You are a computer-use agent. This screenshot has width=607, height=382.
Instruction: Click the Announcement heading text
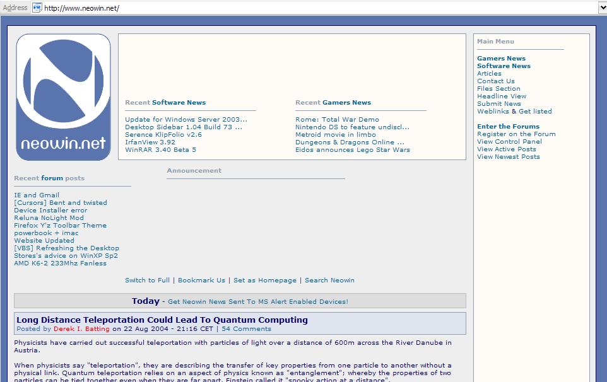pyautogui.click(x=194, y=170)
